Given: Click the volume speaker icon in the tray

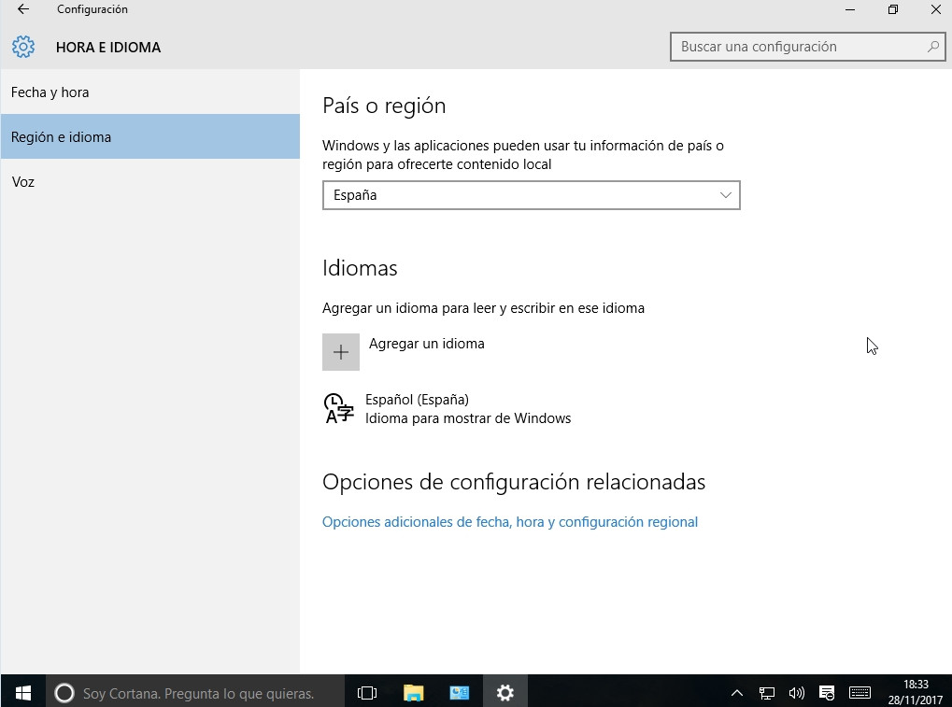Looking at the screenshot, I should pos(796,693).
